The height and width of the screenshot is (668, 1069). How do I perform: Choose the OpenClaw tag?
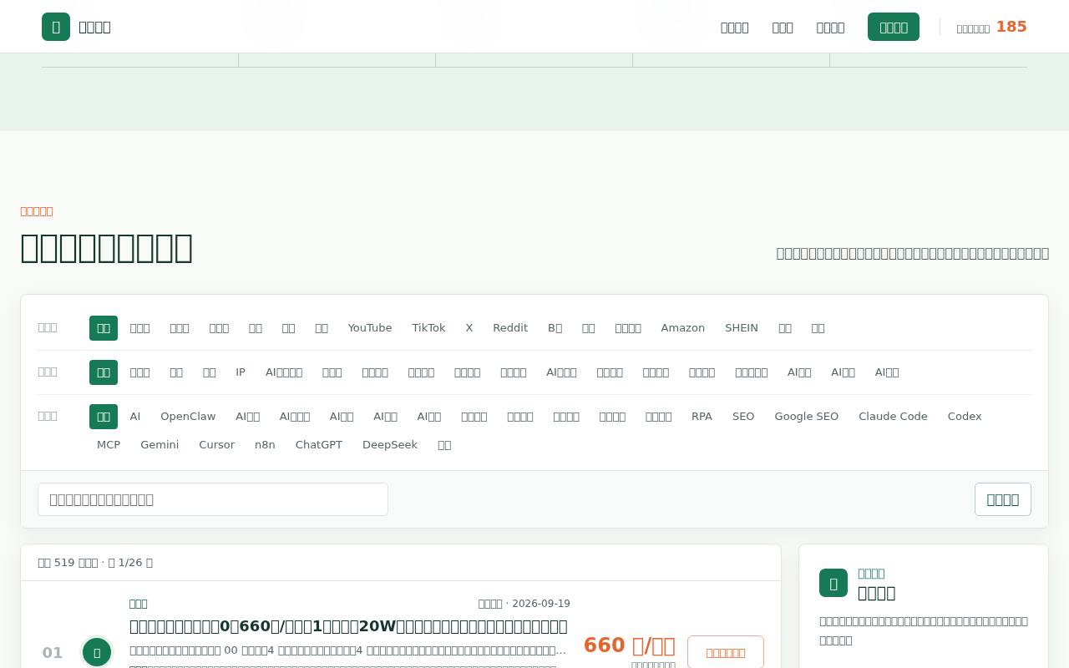click(188, 417)
